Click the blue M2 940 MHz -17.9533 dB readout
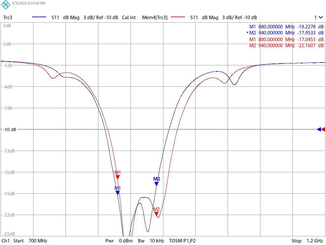This screenshot has width=326, height=245. (285, 33)
